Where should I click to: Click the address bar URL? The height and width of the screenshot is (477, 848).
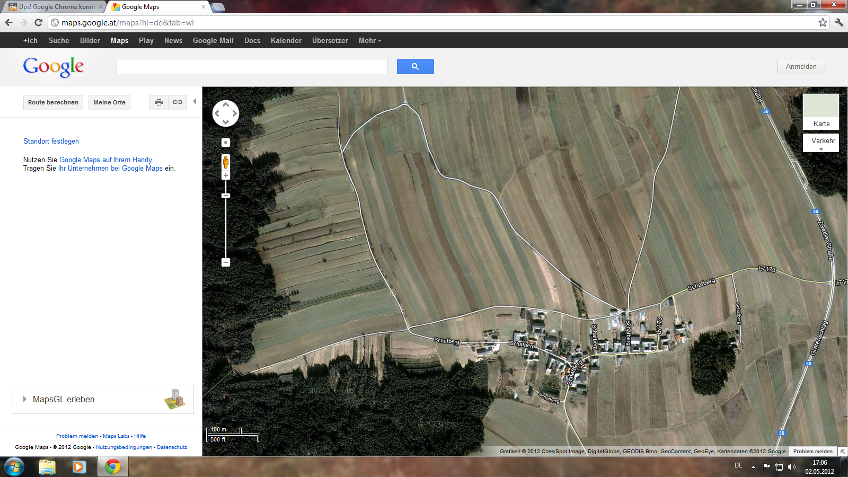tap(127, 23)
